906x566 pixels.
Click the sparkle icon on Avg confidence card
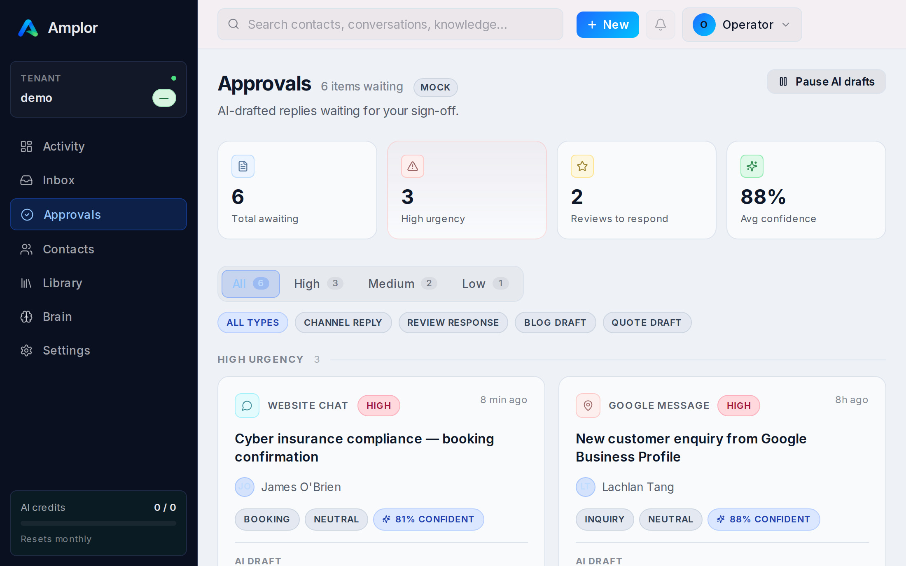pyautogui.click(x=752, y=166)
